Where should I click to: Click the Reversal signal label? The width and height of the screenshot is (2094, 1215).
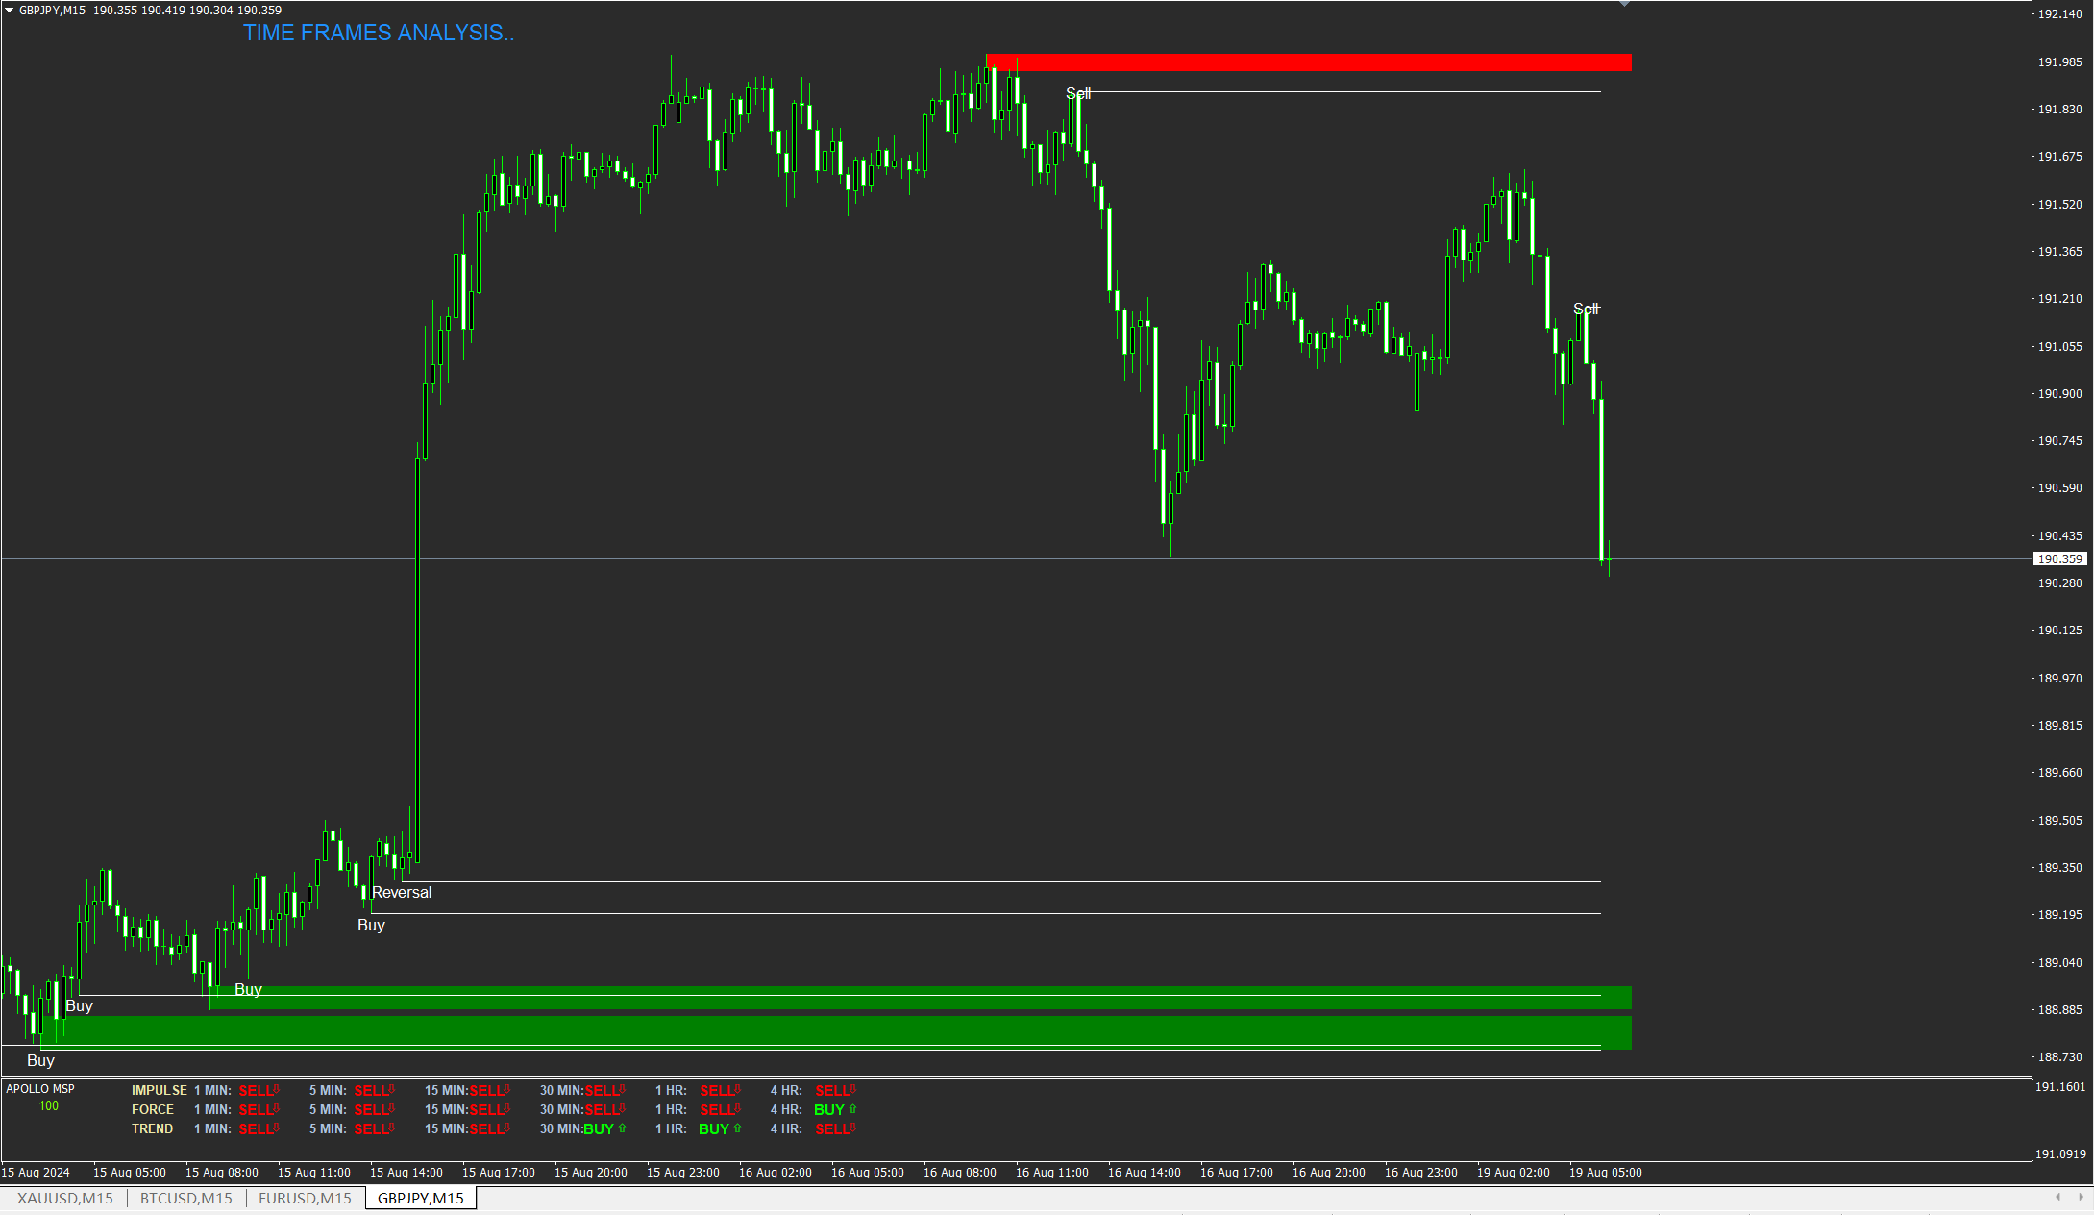402,892
